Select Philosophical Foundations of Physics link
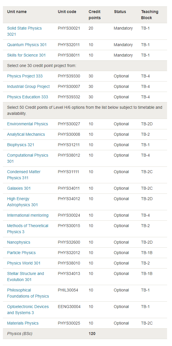Image resolution: width=172 pixels, height=346 pixels. (x=28, y=293)
